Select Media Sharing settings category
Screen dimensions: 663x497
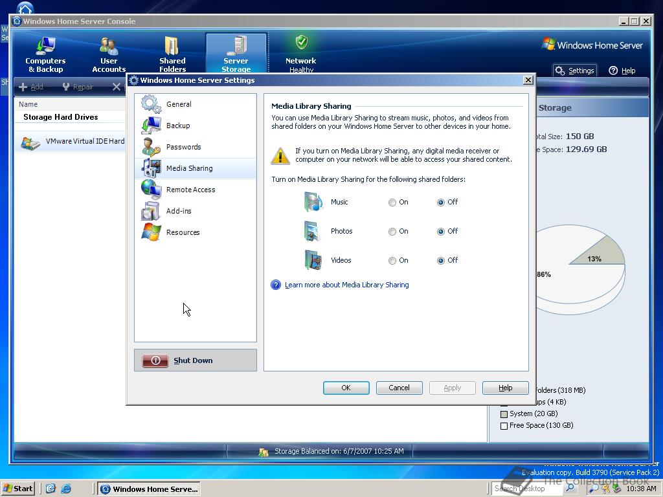click(196, 168)
